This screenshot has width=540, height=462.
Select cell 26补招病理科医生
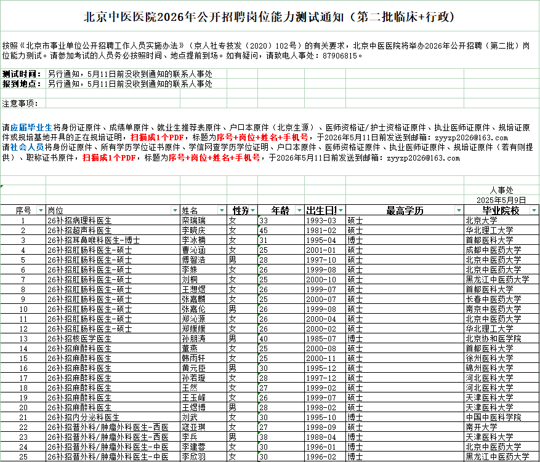(x=113, y=220)
